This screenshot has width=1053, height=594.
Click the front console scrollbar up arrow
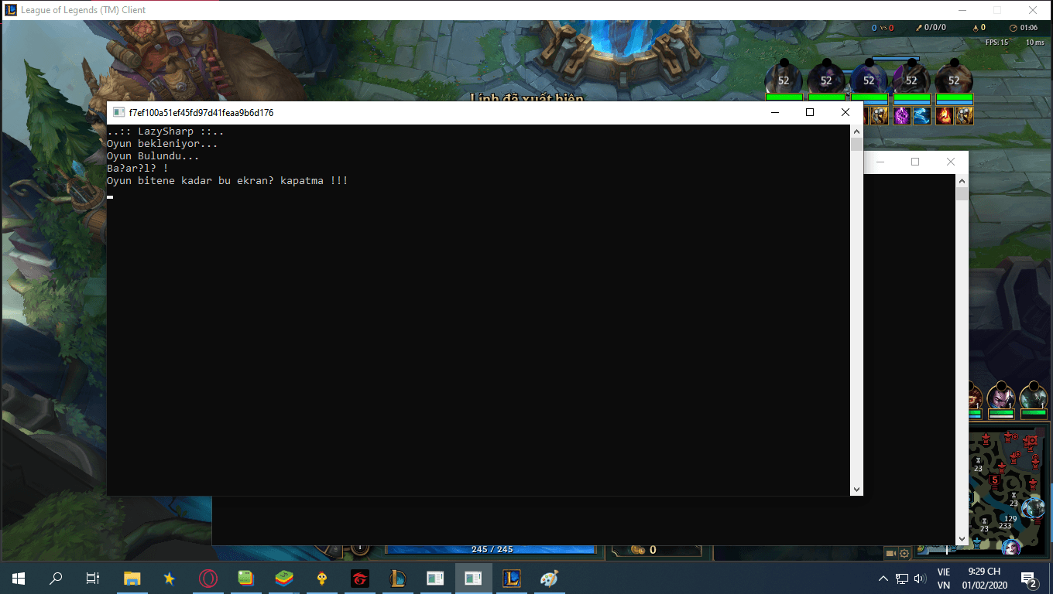coord(856,131)
